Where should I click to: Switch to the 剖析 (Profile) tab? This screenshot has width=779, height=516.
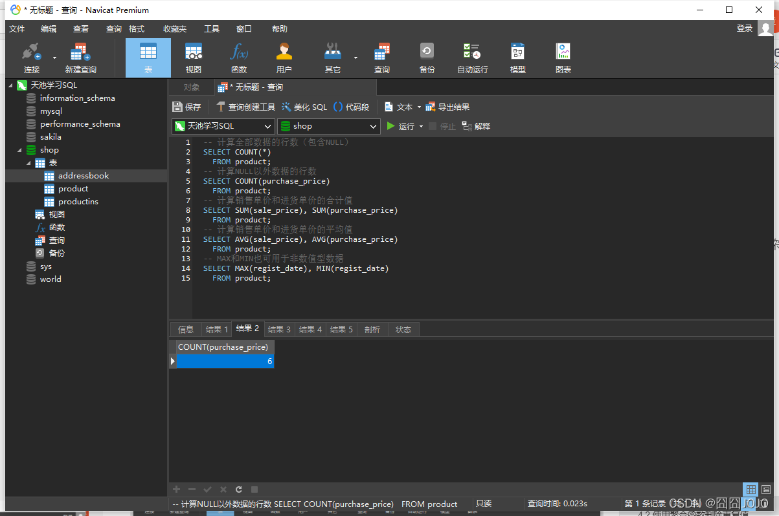tap(372, 330)
